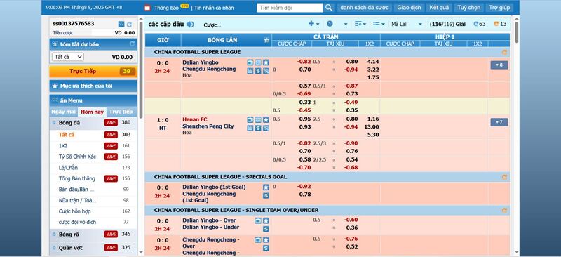Expand the Bóng đá sport category
561x257 pixels.
tap(93, 123)
